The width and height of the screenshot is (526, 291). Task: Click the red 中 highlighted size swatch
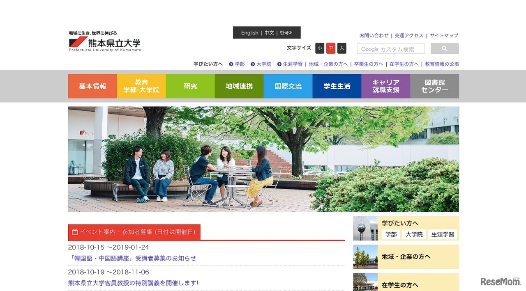330,48
